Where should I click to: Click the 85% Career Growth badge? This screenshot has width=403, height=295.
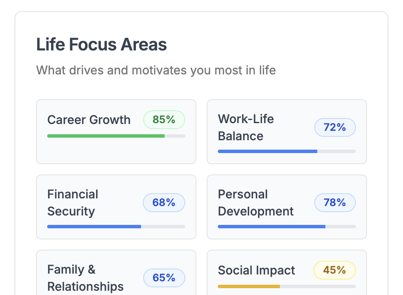coord(164,120)
